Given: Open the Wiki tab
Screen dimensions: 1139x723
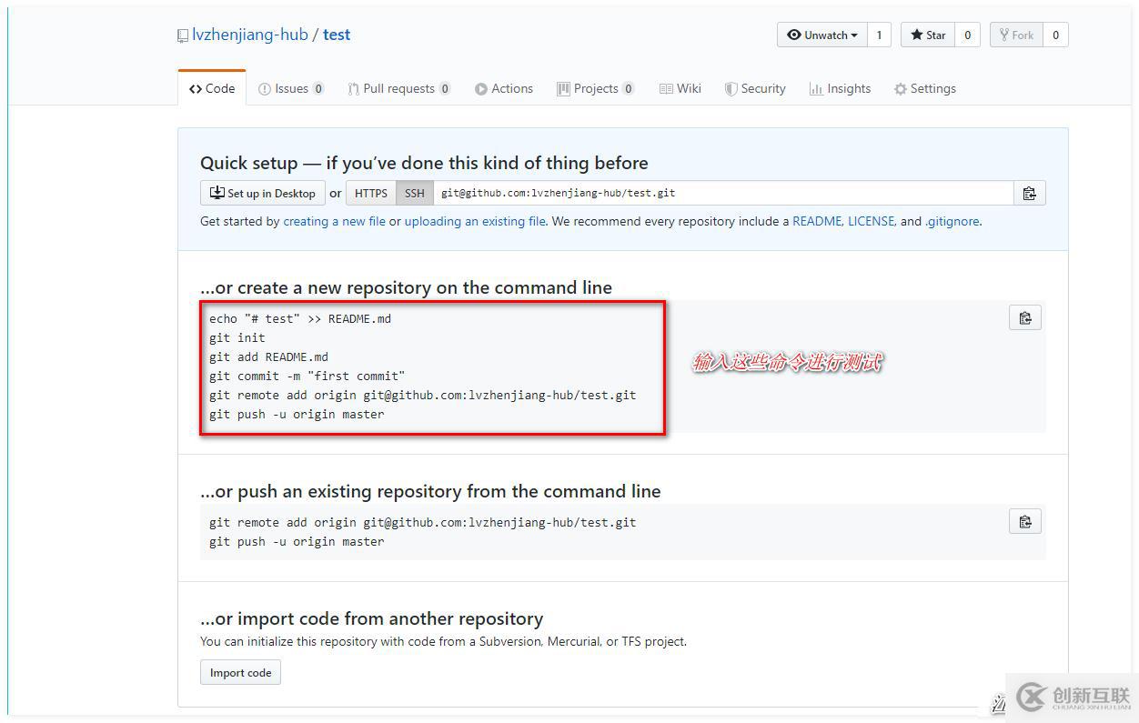Looking at the screenshot, I should [680, 88].
